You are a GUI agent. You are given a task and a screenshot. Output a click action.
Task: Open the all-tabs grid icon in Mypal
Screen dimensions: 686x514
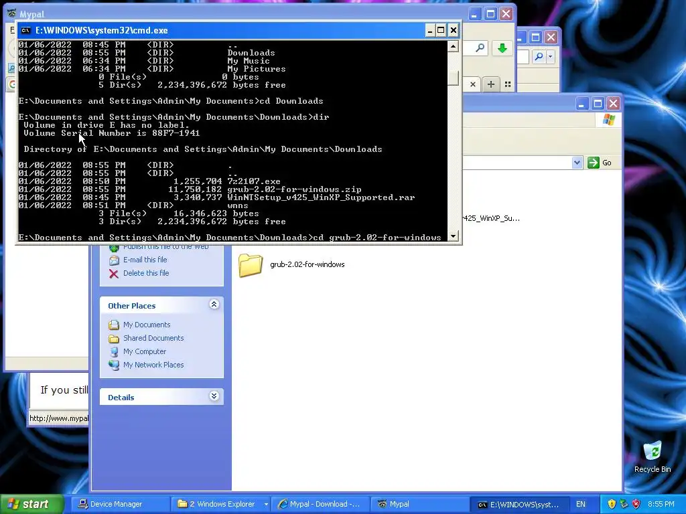(508, 84)
